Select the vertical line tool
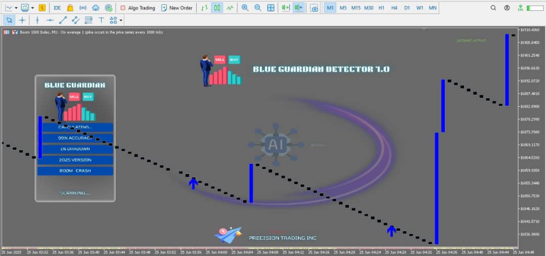Image resolution: width=546 pixels, height=256 pixels. [37, 20]
